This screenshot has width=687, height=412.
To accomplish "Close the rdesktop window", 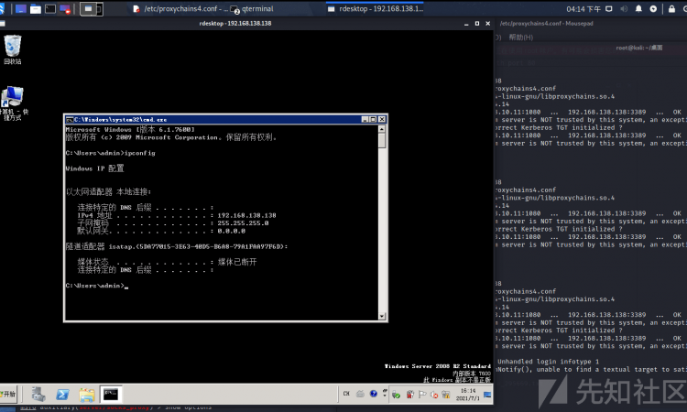I will 487,24.
